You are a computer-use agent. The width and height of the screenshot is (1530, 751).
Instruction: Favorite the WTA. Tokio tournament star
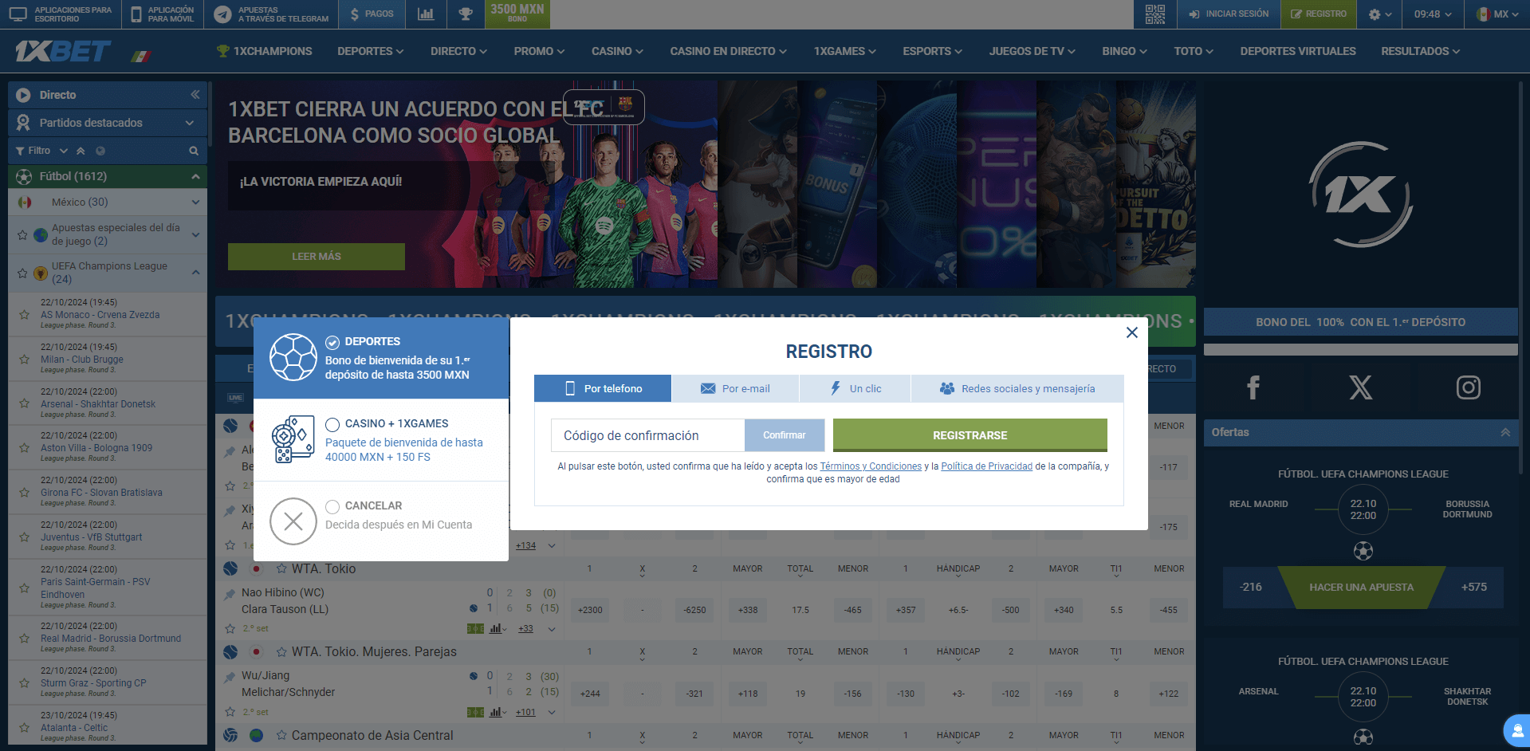(x=281, y=569)
